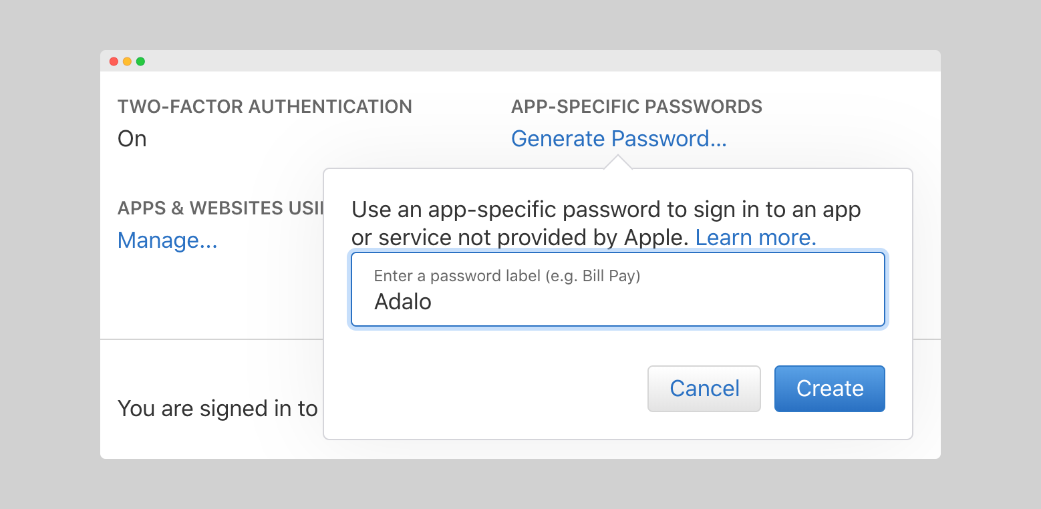1041x509 pixels.
Task: Click the "You are signed in to" text
Action: pyautogui.click(x=217, y=409)
